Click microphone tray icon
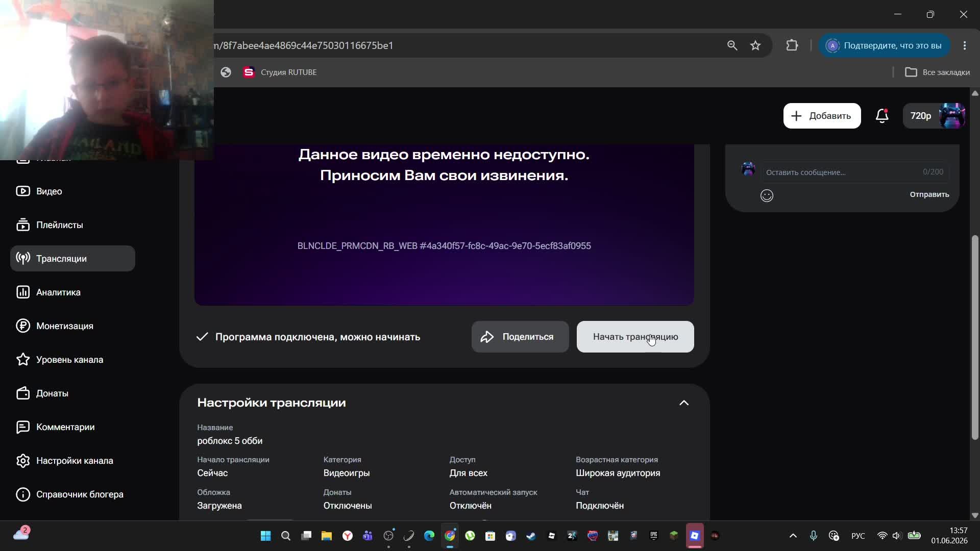The image size is (980, 551). [813, 536]
